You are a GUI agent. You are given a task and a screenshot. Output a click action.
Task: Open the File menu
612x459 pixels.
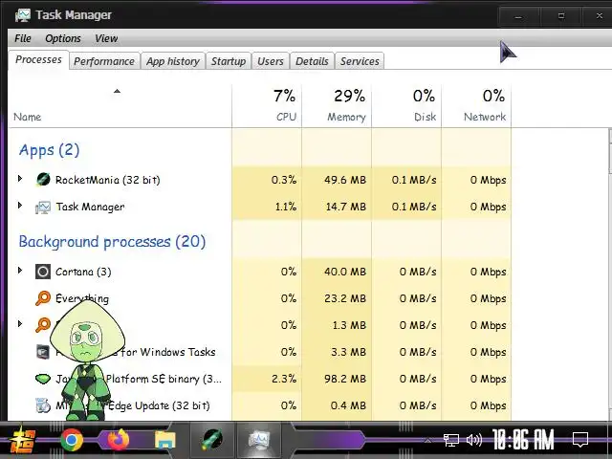coord(23,38)
